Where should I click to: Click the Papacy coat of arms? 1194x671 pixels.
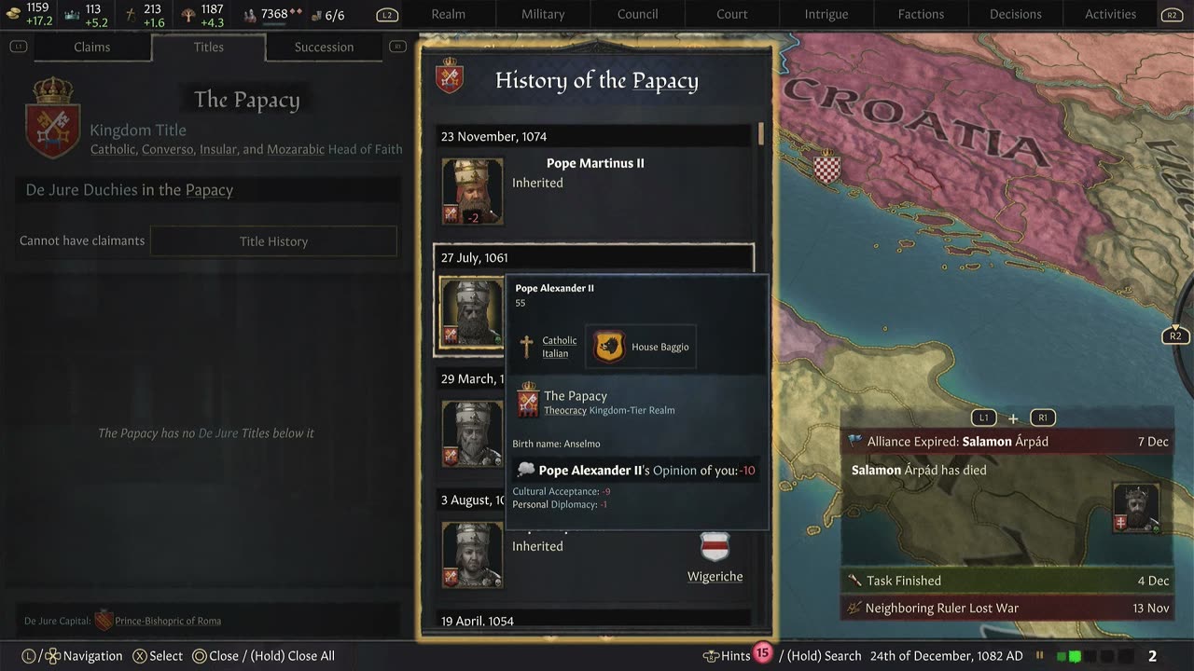click(x=52, y=117)
